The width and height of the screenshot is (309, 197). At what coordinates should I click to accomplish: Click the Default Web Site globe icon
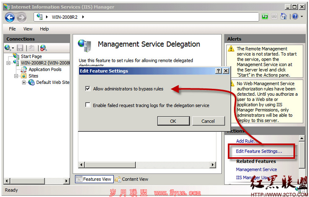pos(31,82)
